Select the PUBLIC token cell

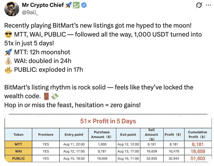click(18, 158)
